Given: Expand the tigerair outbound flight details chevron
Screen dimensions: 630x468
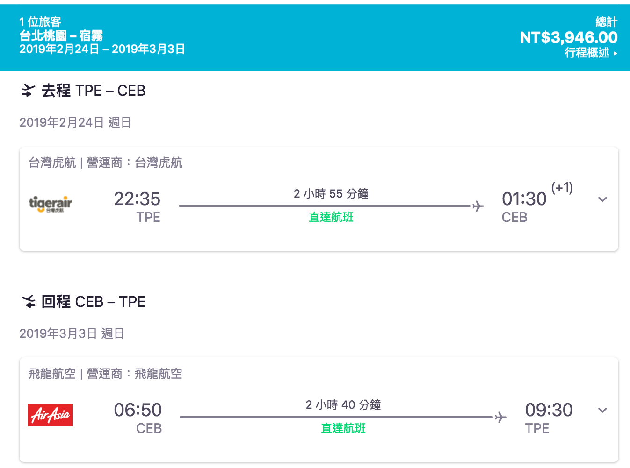Looking at the screenshot, I should [602, 199].
